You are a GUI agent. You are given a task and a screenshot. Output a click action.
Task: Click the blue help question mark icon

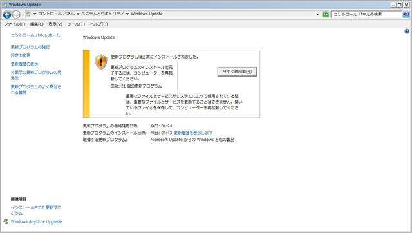[x=407, y=32]
